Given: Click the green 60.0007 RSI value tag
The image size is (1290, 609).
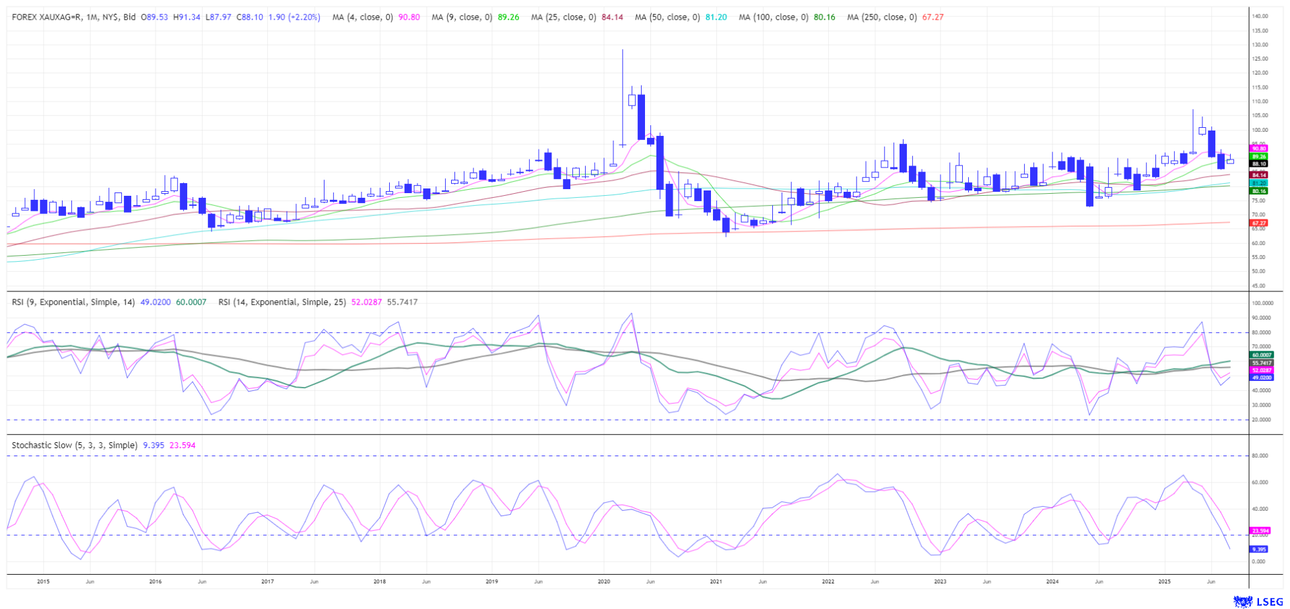Looking at the screenshot, I should coord(1261,355).
